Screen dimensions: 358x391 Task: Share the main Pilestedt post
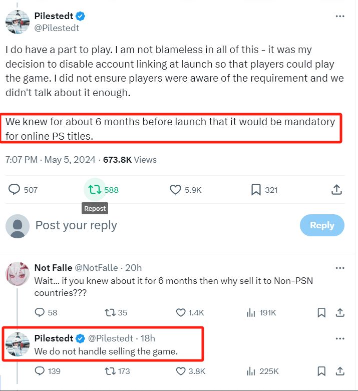tap(337, 190)
